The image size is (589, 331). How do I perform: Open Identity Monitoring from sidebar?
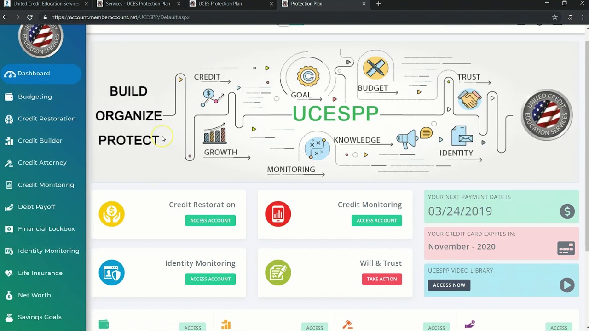coord(48,251)
